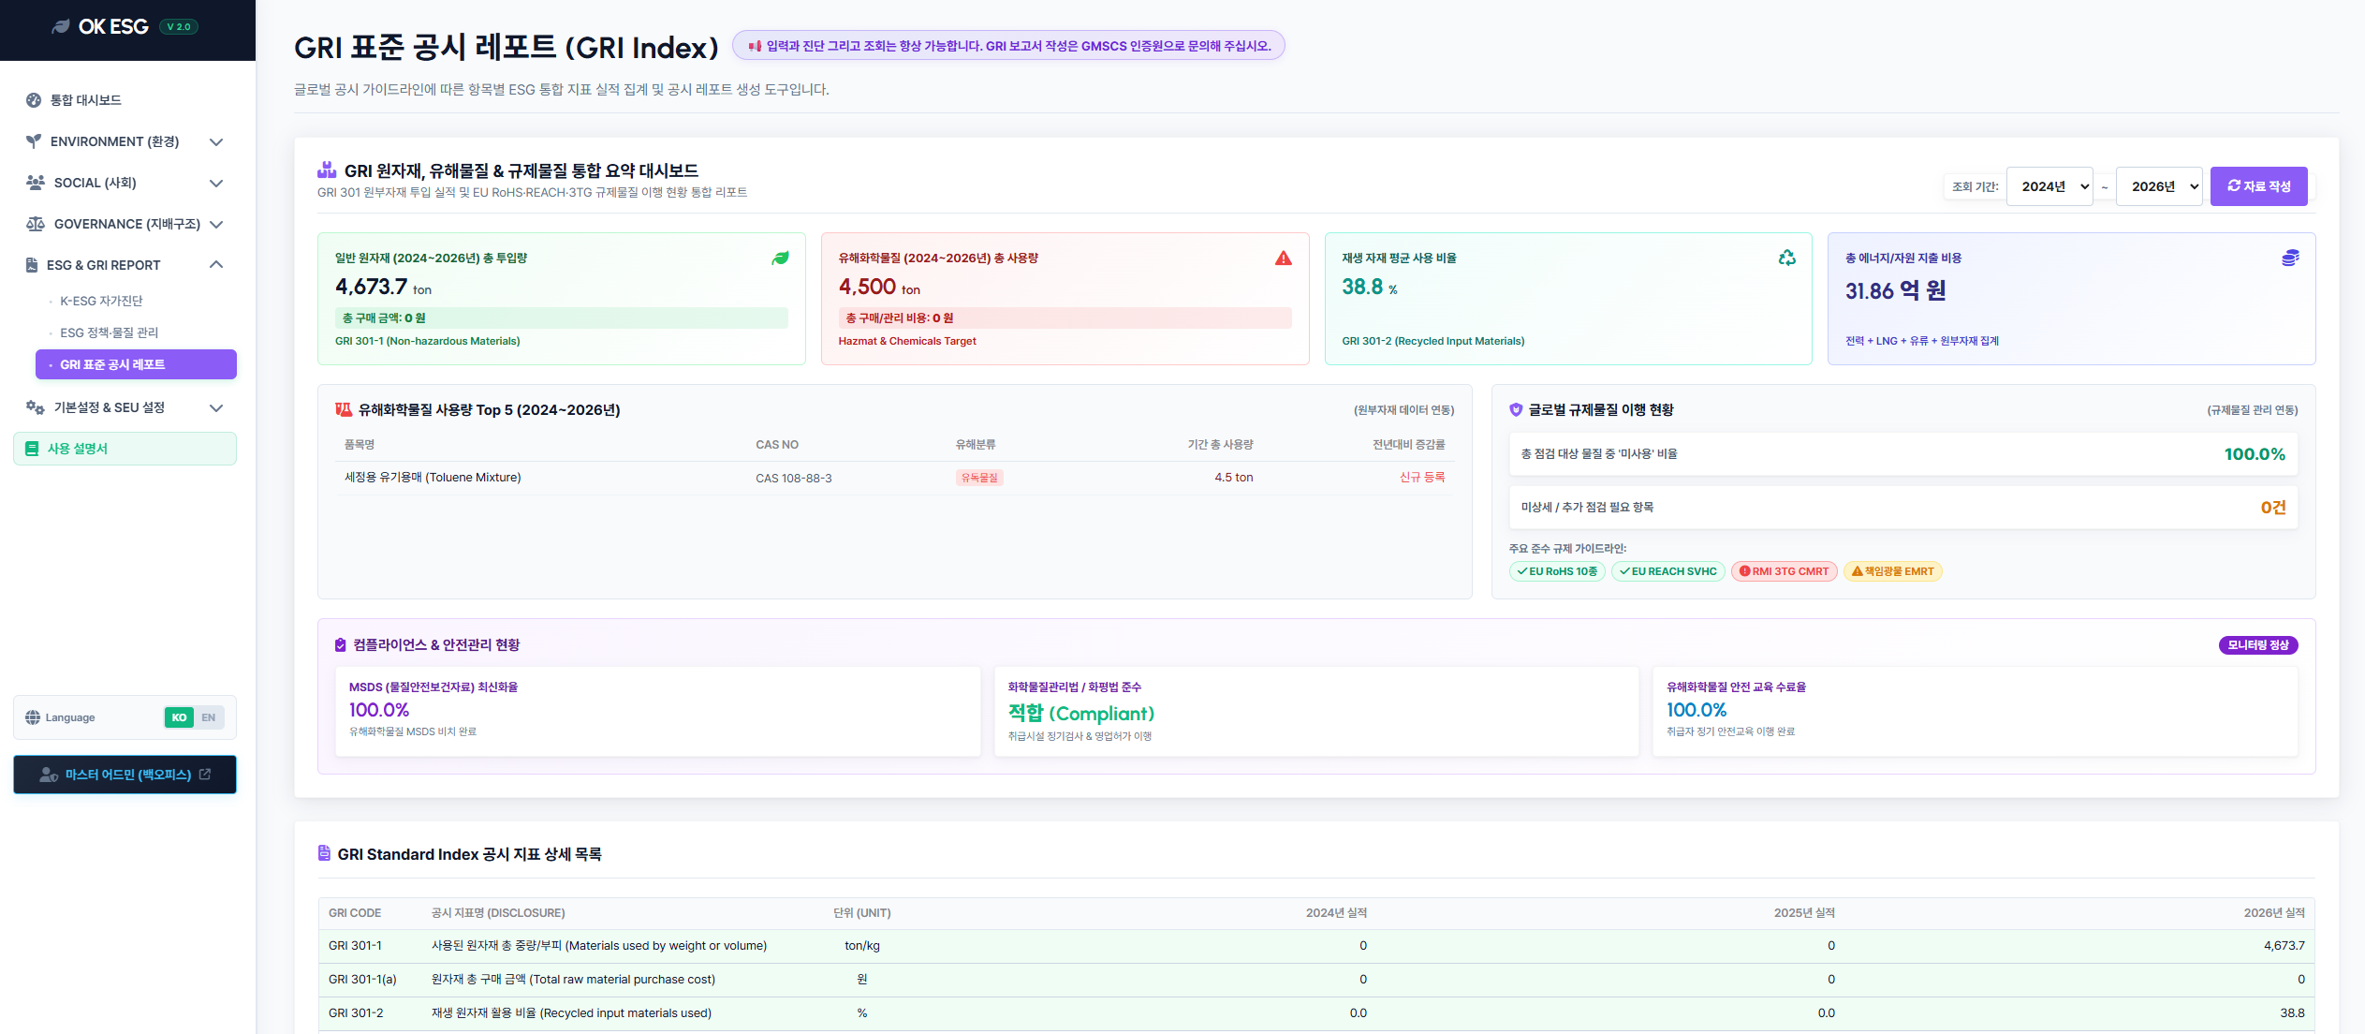Click the 4,673.7 value in GRI 301-1 row
The height and width of the screenshot is (1034, 2365).
click(2284, 946)
